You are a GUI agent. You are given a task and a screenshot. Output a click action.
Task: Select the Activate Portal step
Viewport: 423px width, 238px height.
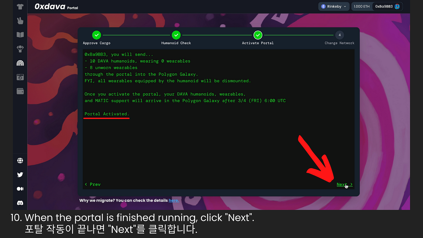258,38
